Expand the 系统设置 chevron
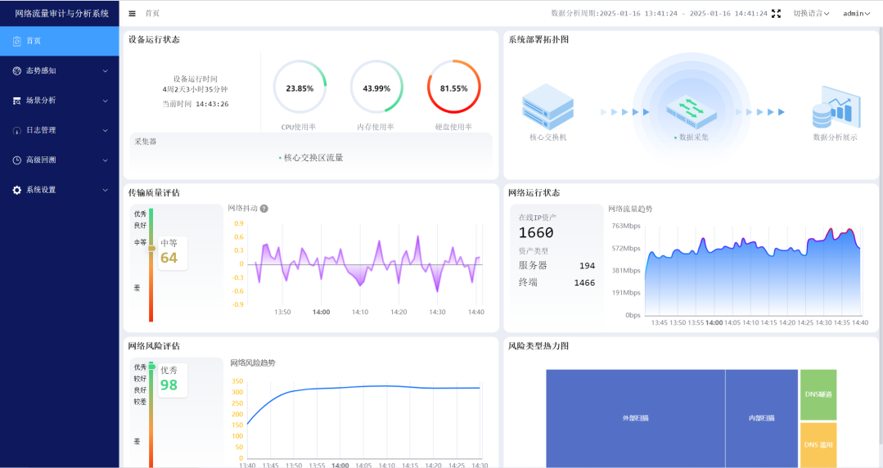The image size is (883, 468). 106,190
